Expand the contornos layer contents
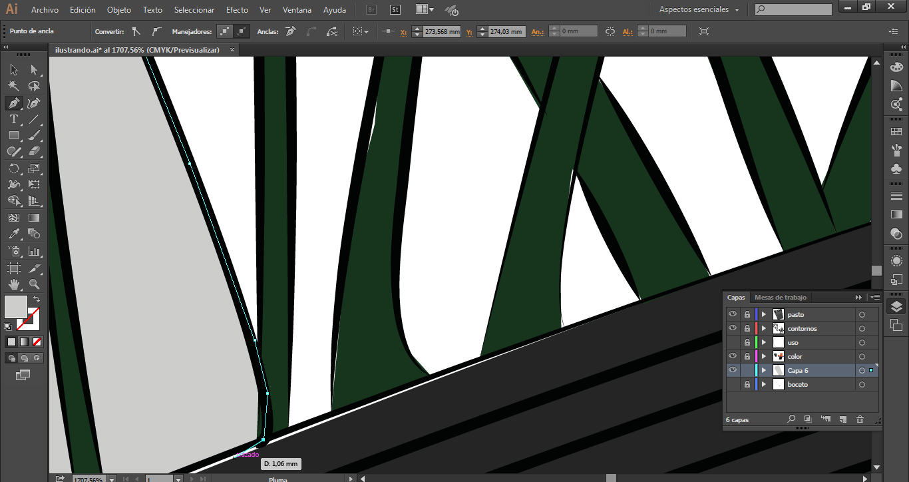Screen dimensions: 909x482 [764, 328]
